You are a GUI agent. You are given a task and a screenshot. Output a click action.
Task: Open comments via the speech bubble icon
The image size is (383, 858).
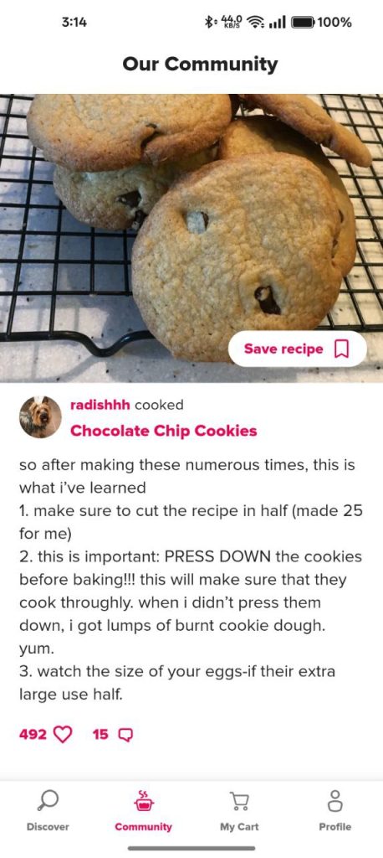pos(125,734)
